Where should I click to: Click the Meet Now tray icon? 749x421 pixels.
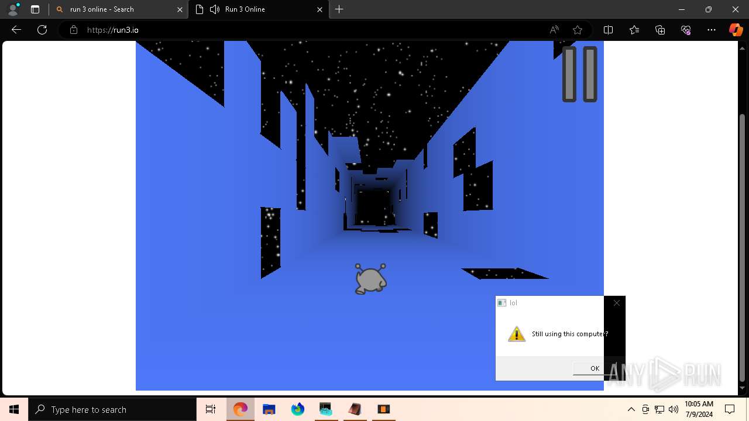(645, 409)
